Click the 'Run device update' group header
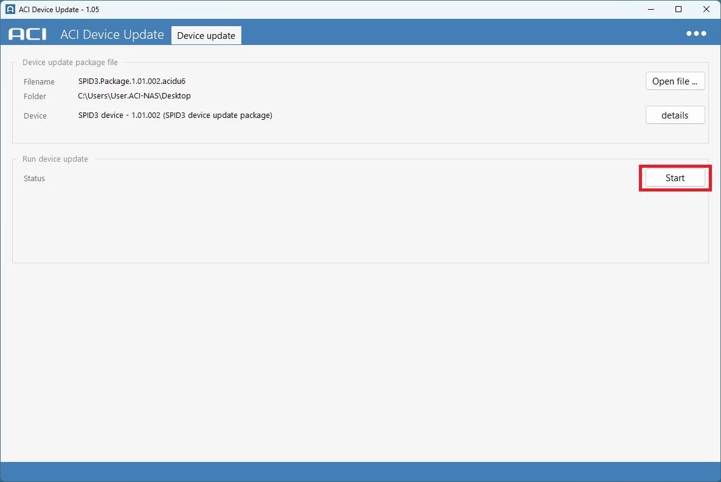 pyautogui.click(x=55, y=159)
